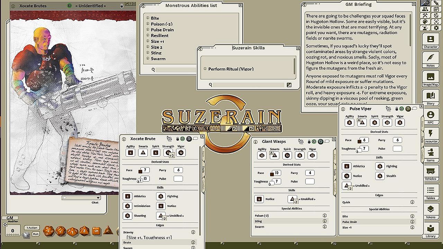Open the Perform Ritual (Vigor) skill link

pos(231,69)
